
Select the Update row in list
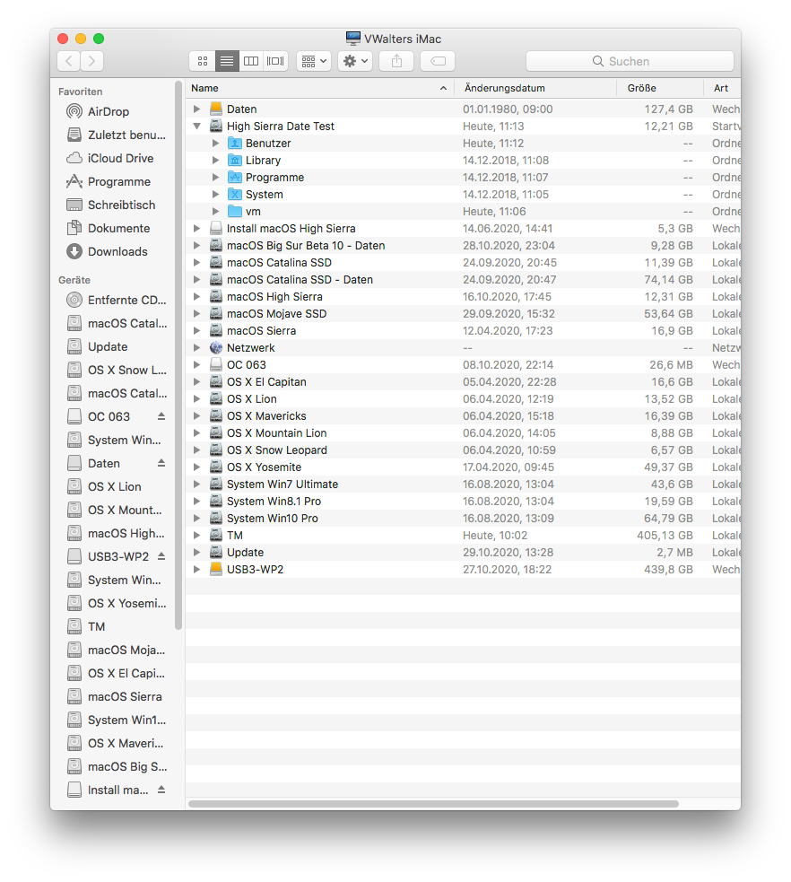click(464, 553)
